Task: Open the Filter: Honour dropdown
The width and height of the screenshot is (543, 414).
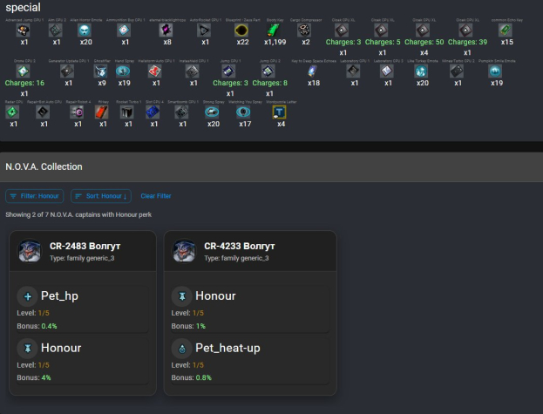Action: pos(34,196)
